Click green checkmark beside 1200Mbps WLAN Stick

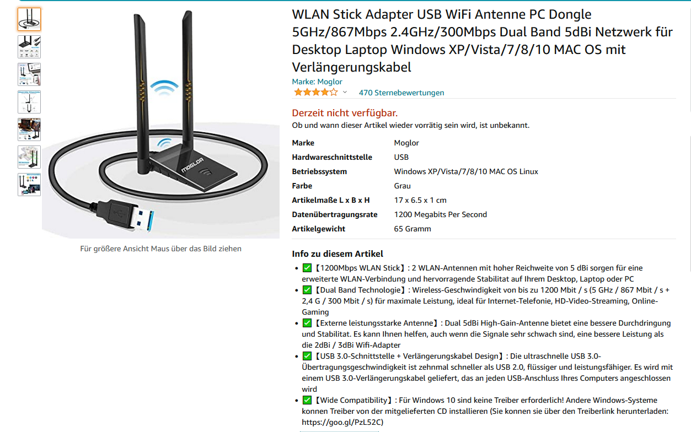[307, 268]
